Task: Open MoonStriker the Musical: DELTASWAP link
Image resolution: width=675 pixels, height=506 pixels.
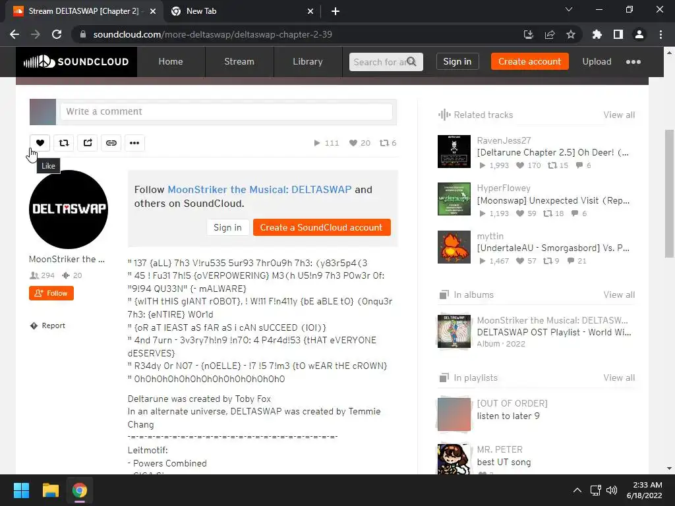Action: tap(259, 189)
